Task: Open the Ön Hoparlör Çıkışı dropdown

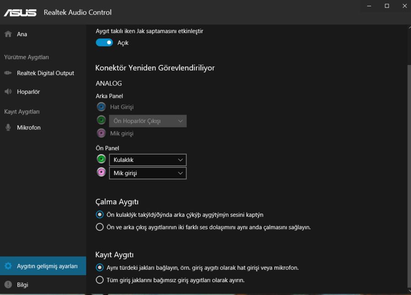Action: [x=148, y=121]
